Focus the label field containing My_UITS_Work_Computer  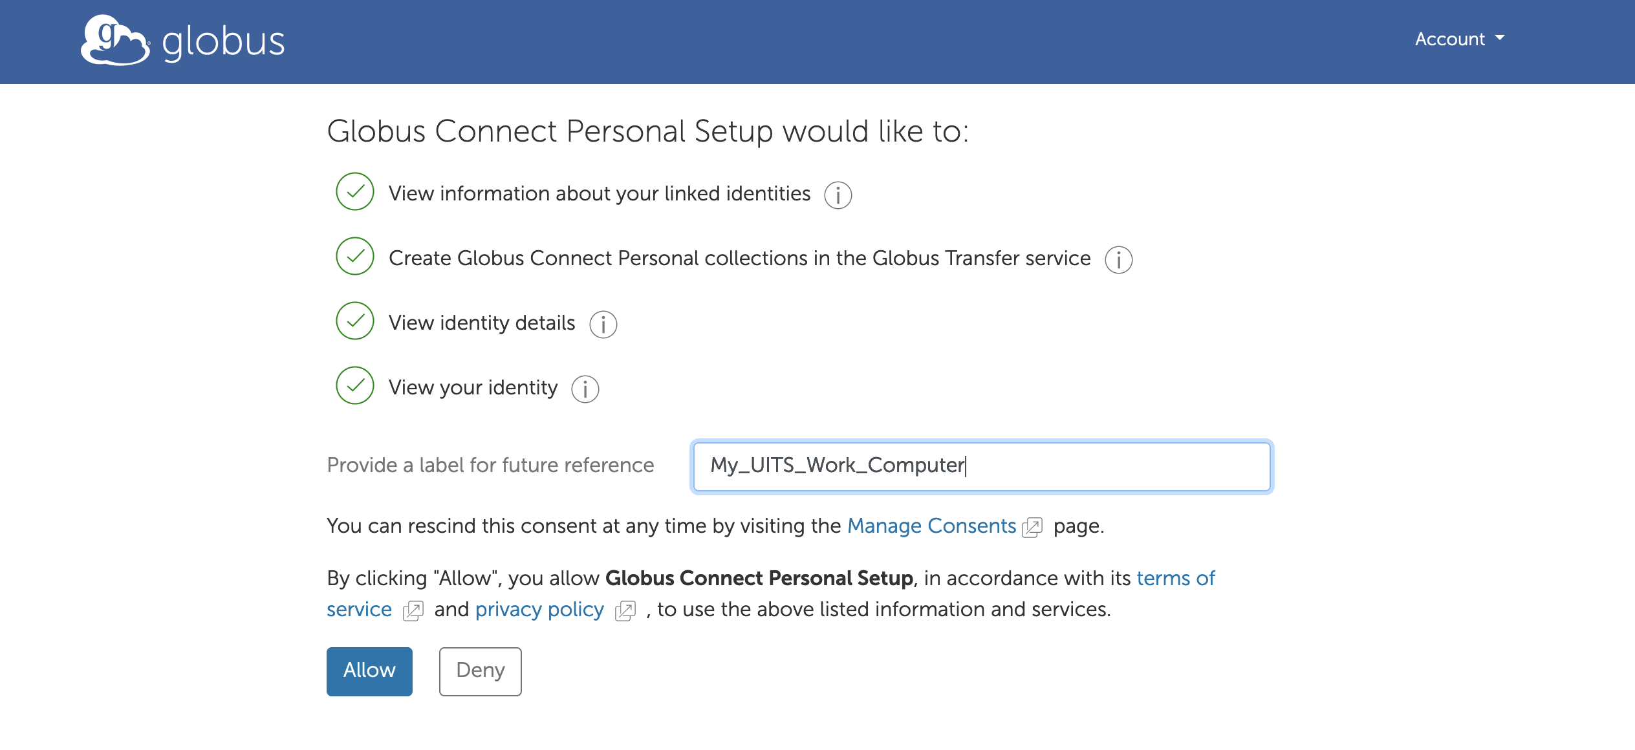pyautogui.click(x=982, y=466)
